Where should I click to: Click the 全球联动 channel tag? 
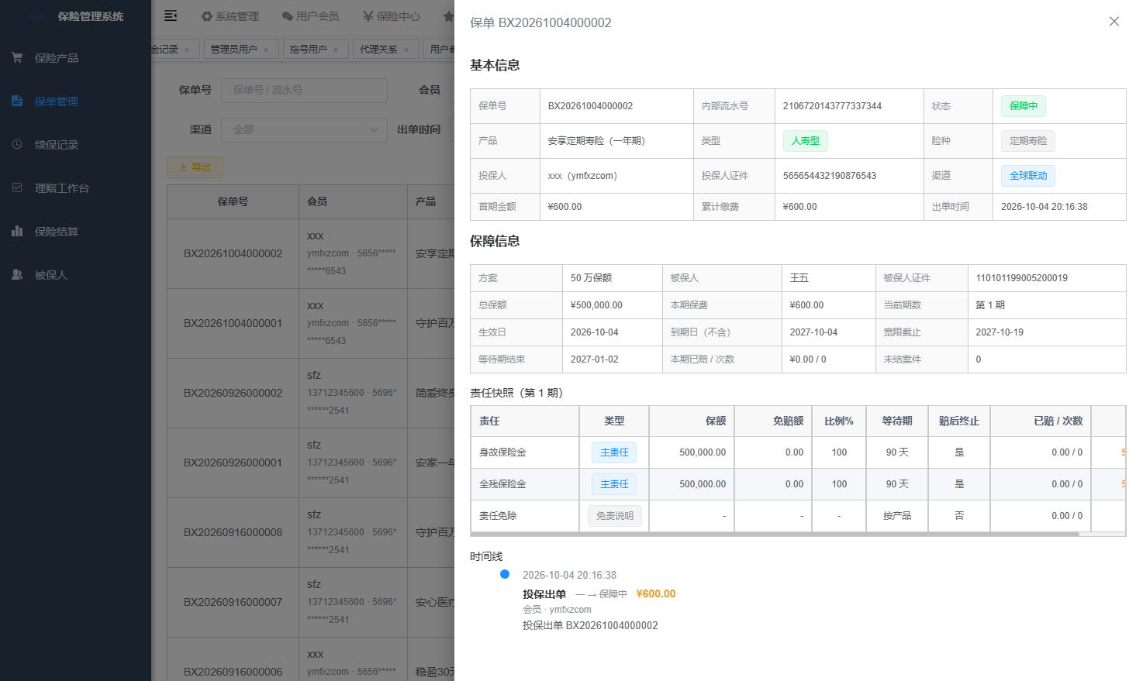pos(1028,176)
